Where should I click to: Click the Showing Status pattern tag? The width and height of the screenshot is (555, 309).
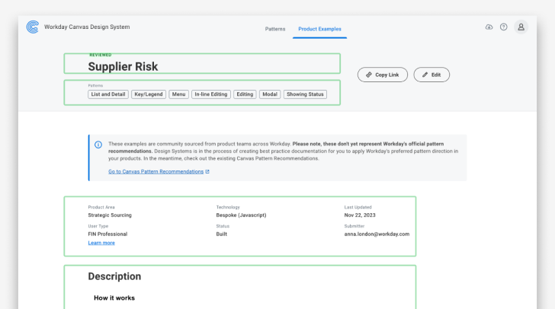pyautogui.click(x=306, y=94)
